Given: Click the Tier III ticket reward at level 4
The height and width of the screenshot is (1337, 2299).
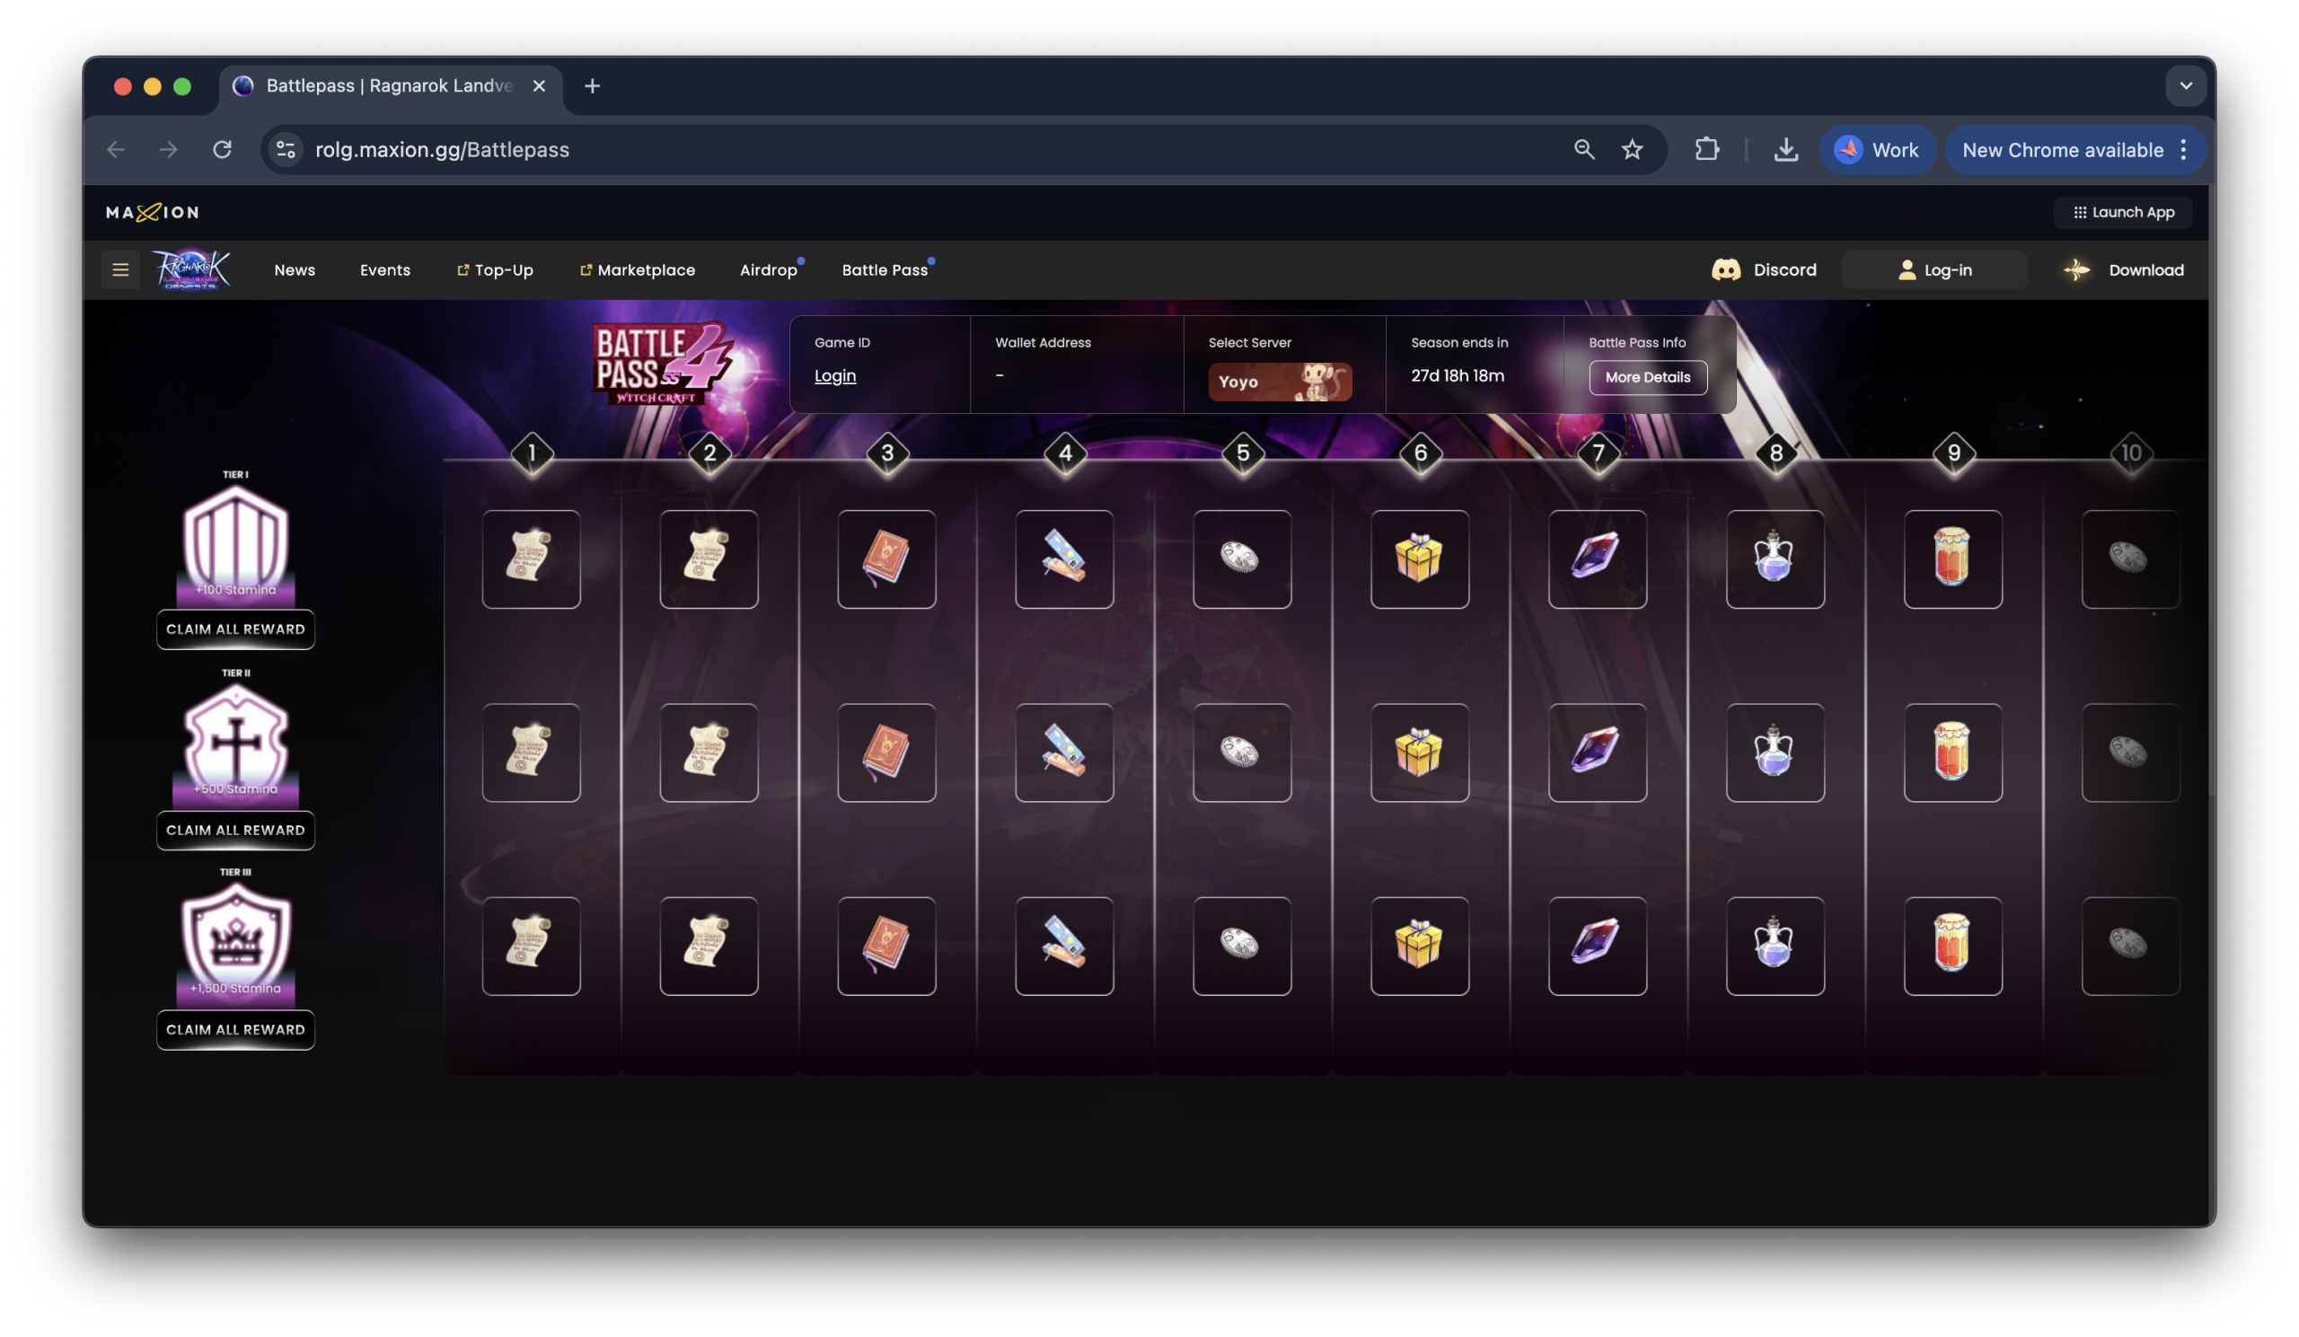Looking at the screenshot, I should [1065, 946].
